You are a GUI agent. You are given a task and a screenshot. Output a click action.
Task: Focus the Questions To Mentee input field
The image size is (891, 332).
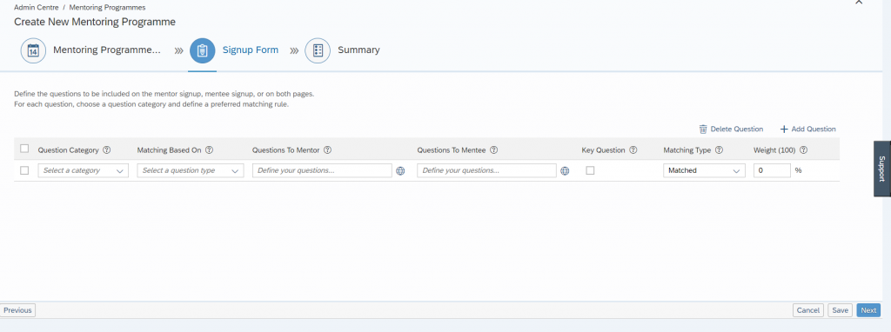[x=486, y=170]
